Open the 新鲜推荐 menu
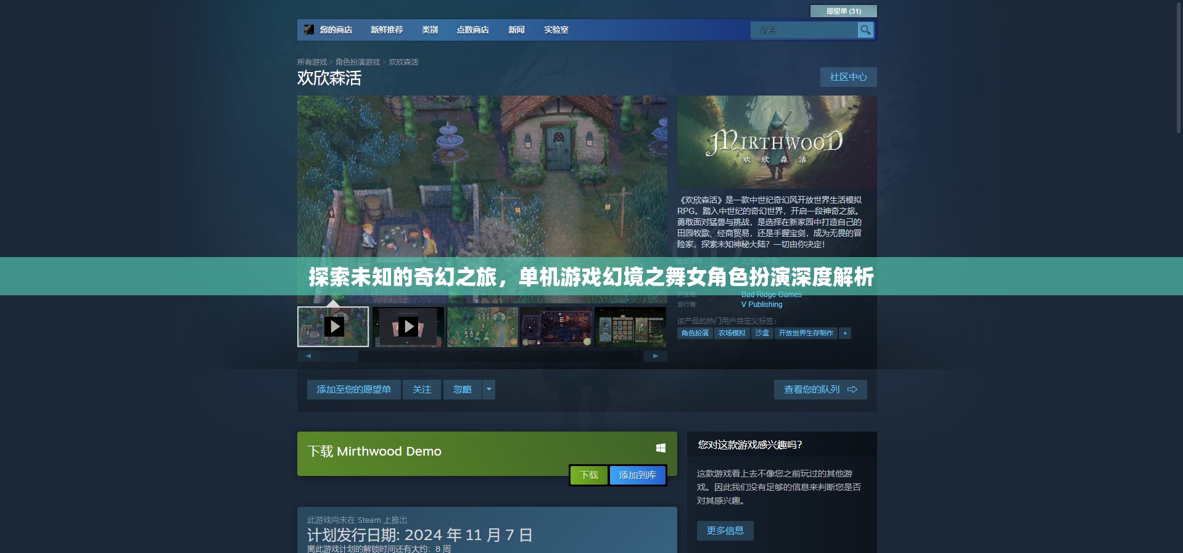Screen dimensions: 1183x553 [387, 30]
